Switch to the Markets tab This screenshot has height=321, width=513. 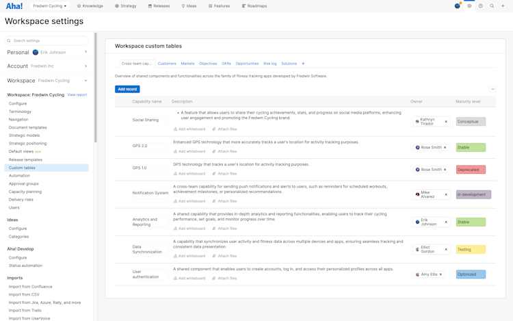[x=187, y=64]
